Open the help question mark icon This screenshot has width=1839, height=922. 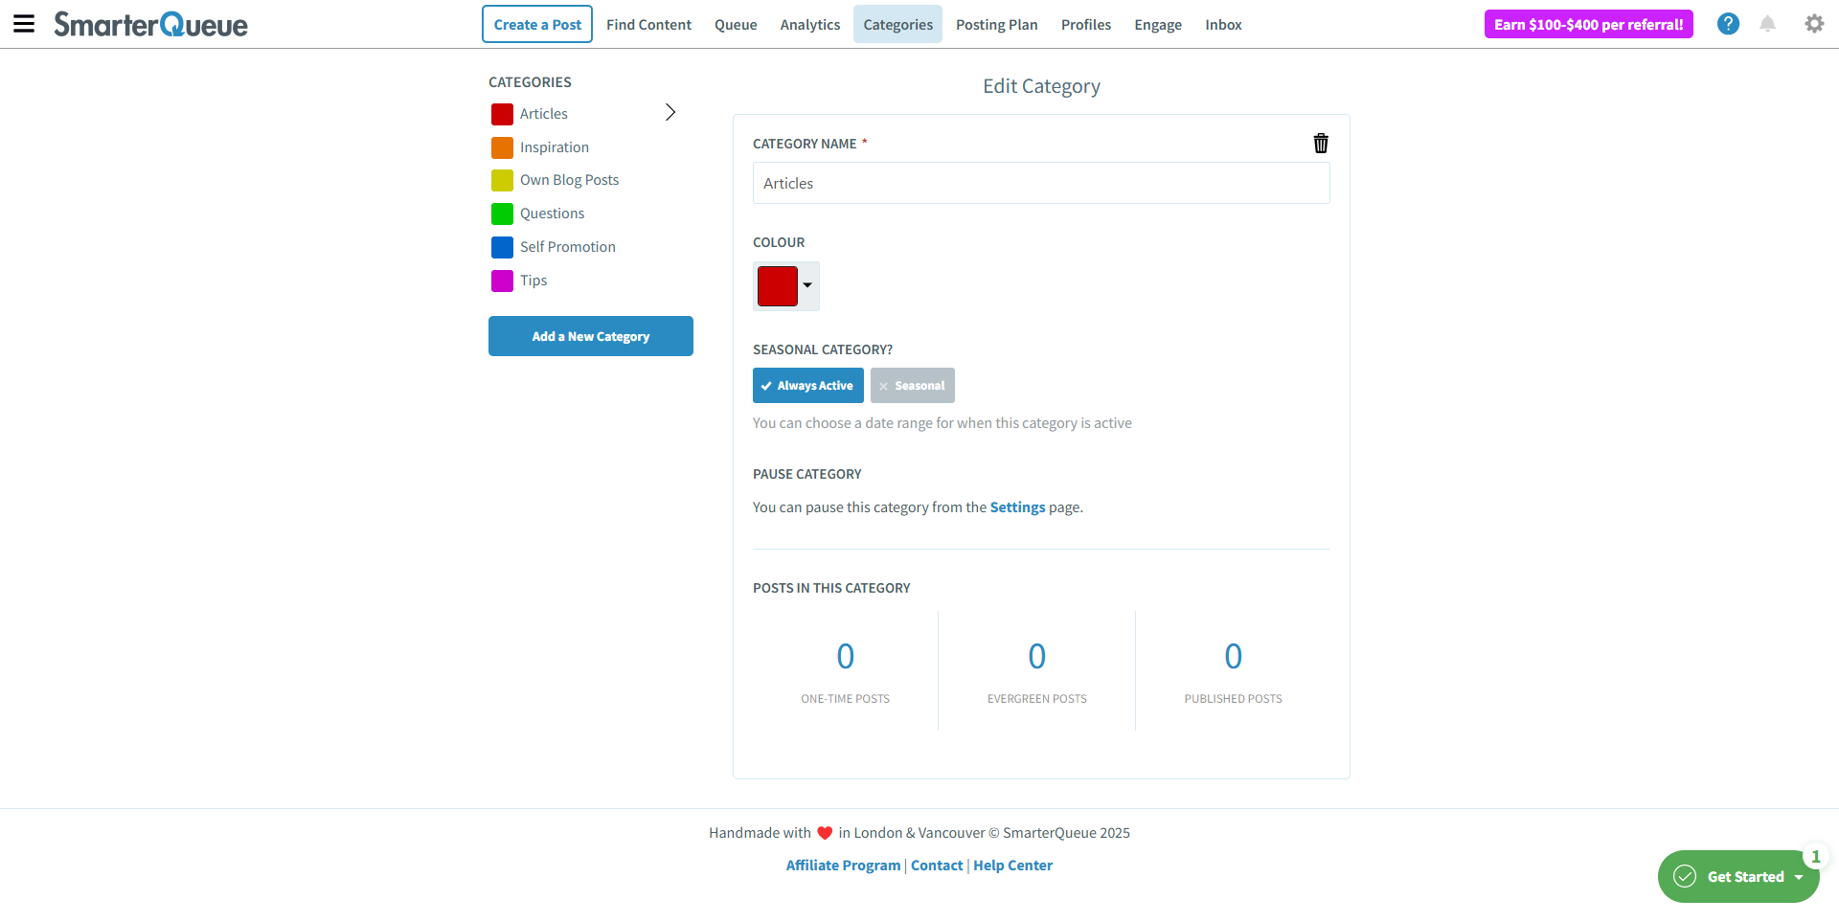(x=1728, y=24)
